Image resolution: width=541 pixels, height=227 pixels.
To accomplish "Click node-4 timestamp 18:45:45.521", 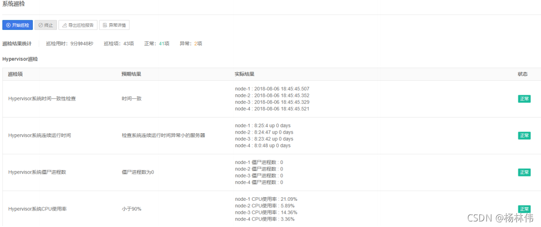I will click(x=272, y=109).
